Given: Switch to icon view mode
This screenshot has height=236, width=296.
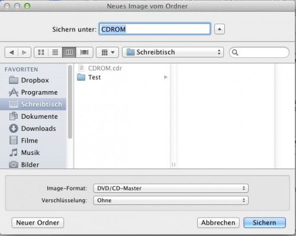Looking at the screenshot, I should click(41, 52).
